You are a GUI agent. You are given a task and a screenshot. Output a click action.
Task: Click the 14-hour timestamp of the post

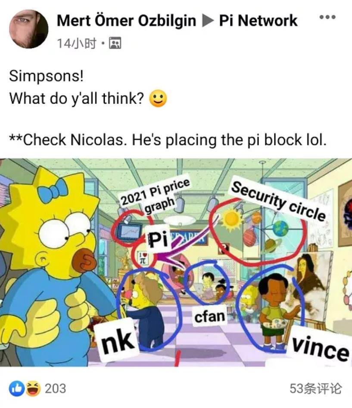click(77, 43)
